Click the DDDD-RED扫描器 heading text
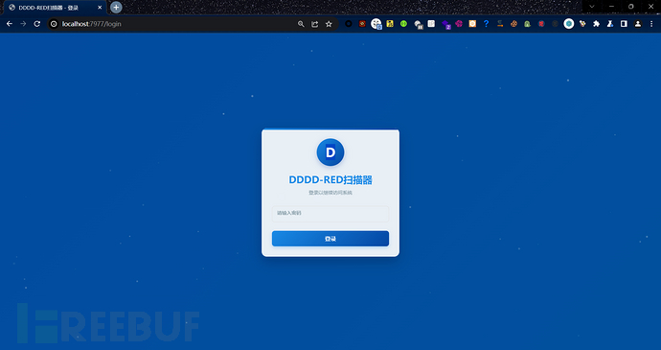The height and width of the screenshot is (350, 661). click(330, 180)
